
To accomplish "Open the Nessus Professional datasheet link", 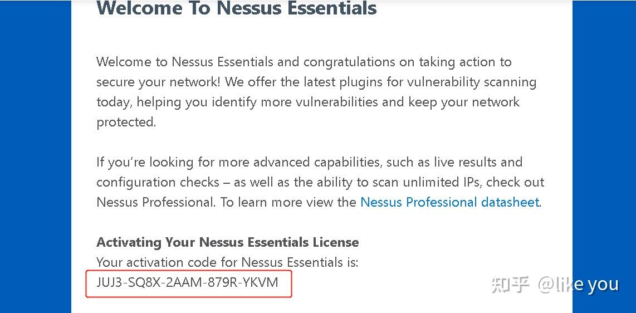I will click(x=449, y=202).
